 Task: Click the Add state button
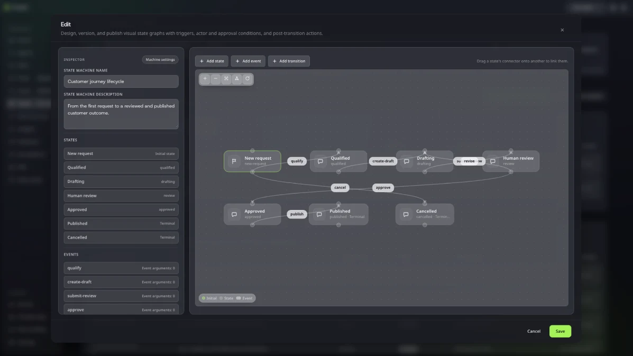tap(212, 61)
